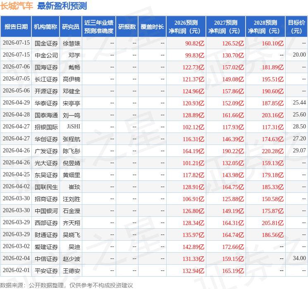The height and width of the screenshot is (289, 308).
Task: Select the 164.19亿 profit value
Action: pos(193,151)
